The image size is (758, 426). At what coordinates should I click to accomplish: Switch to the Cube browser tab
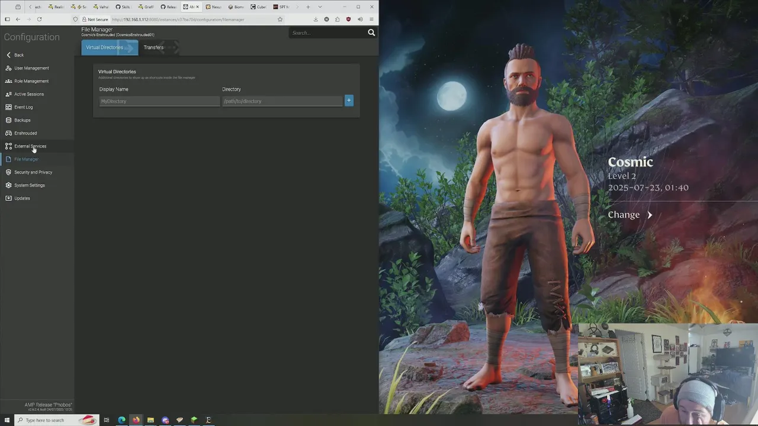click(259, 7)
